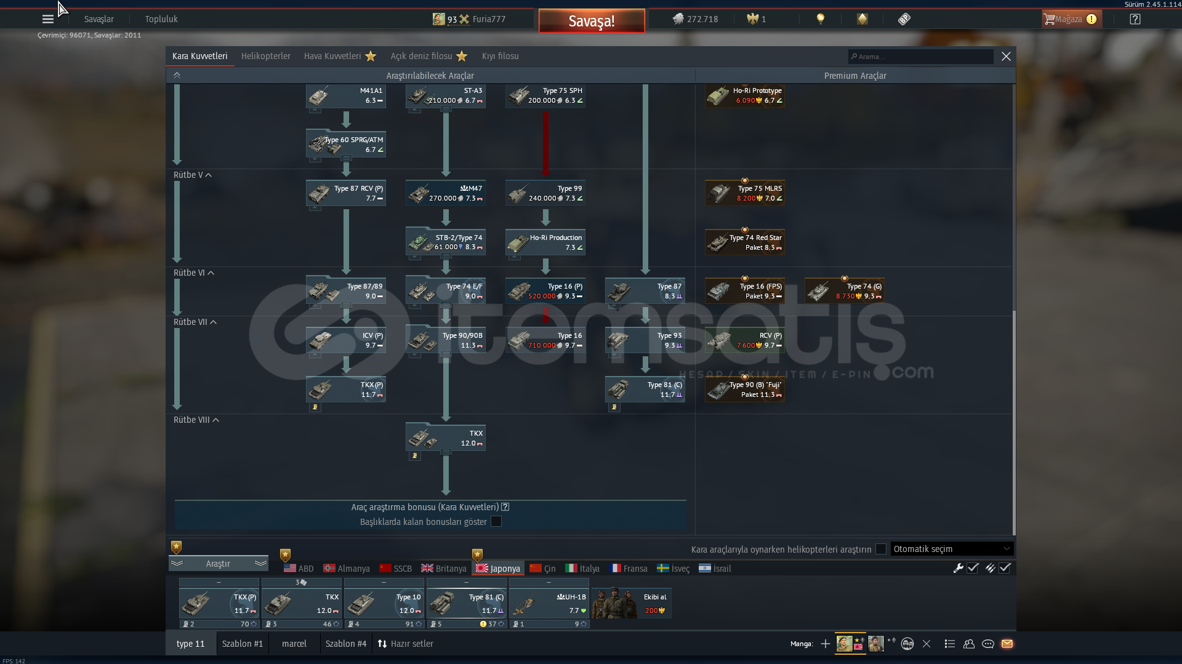Click the Golden Eagles currency icon

[752, 19]
